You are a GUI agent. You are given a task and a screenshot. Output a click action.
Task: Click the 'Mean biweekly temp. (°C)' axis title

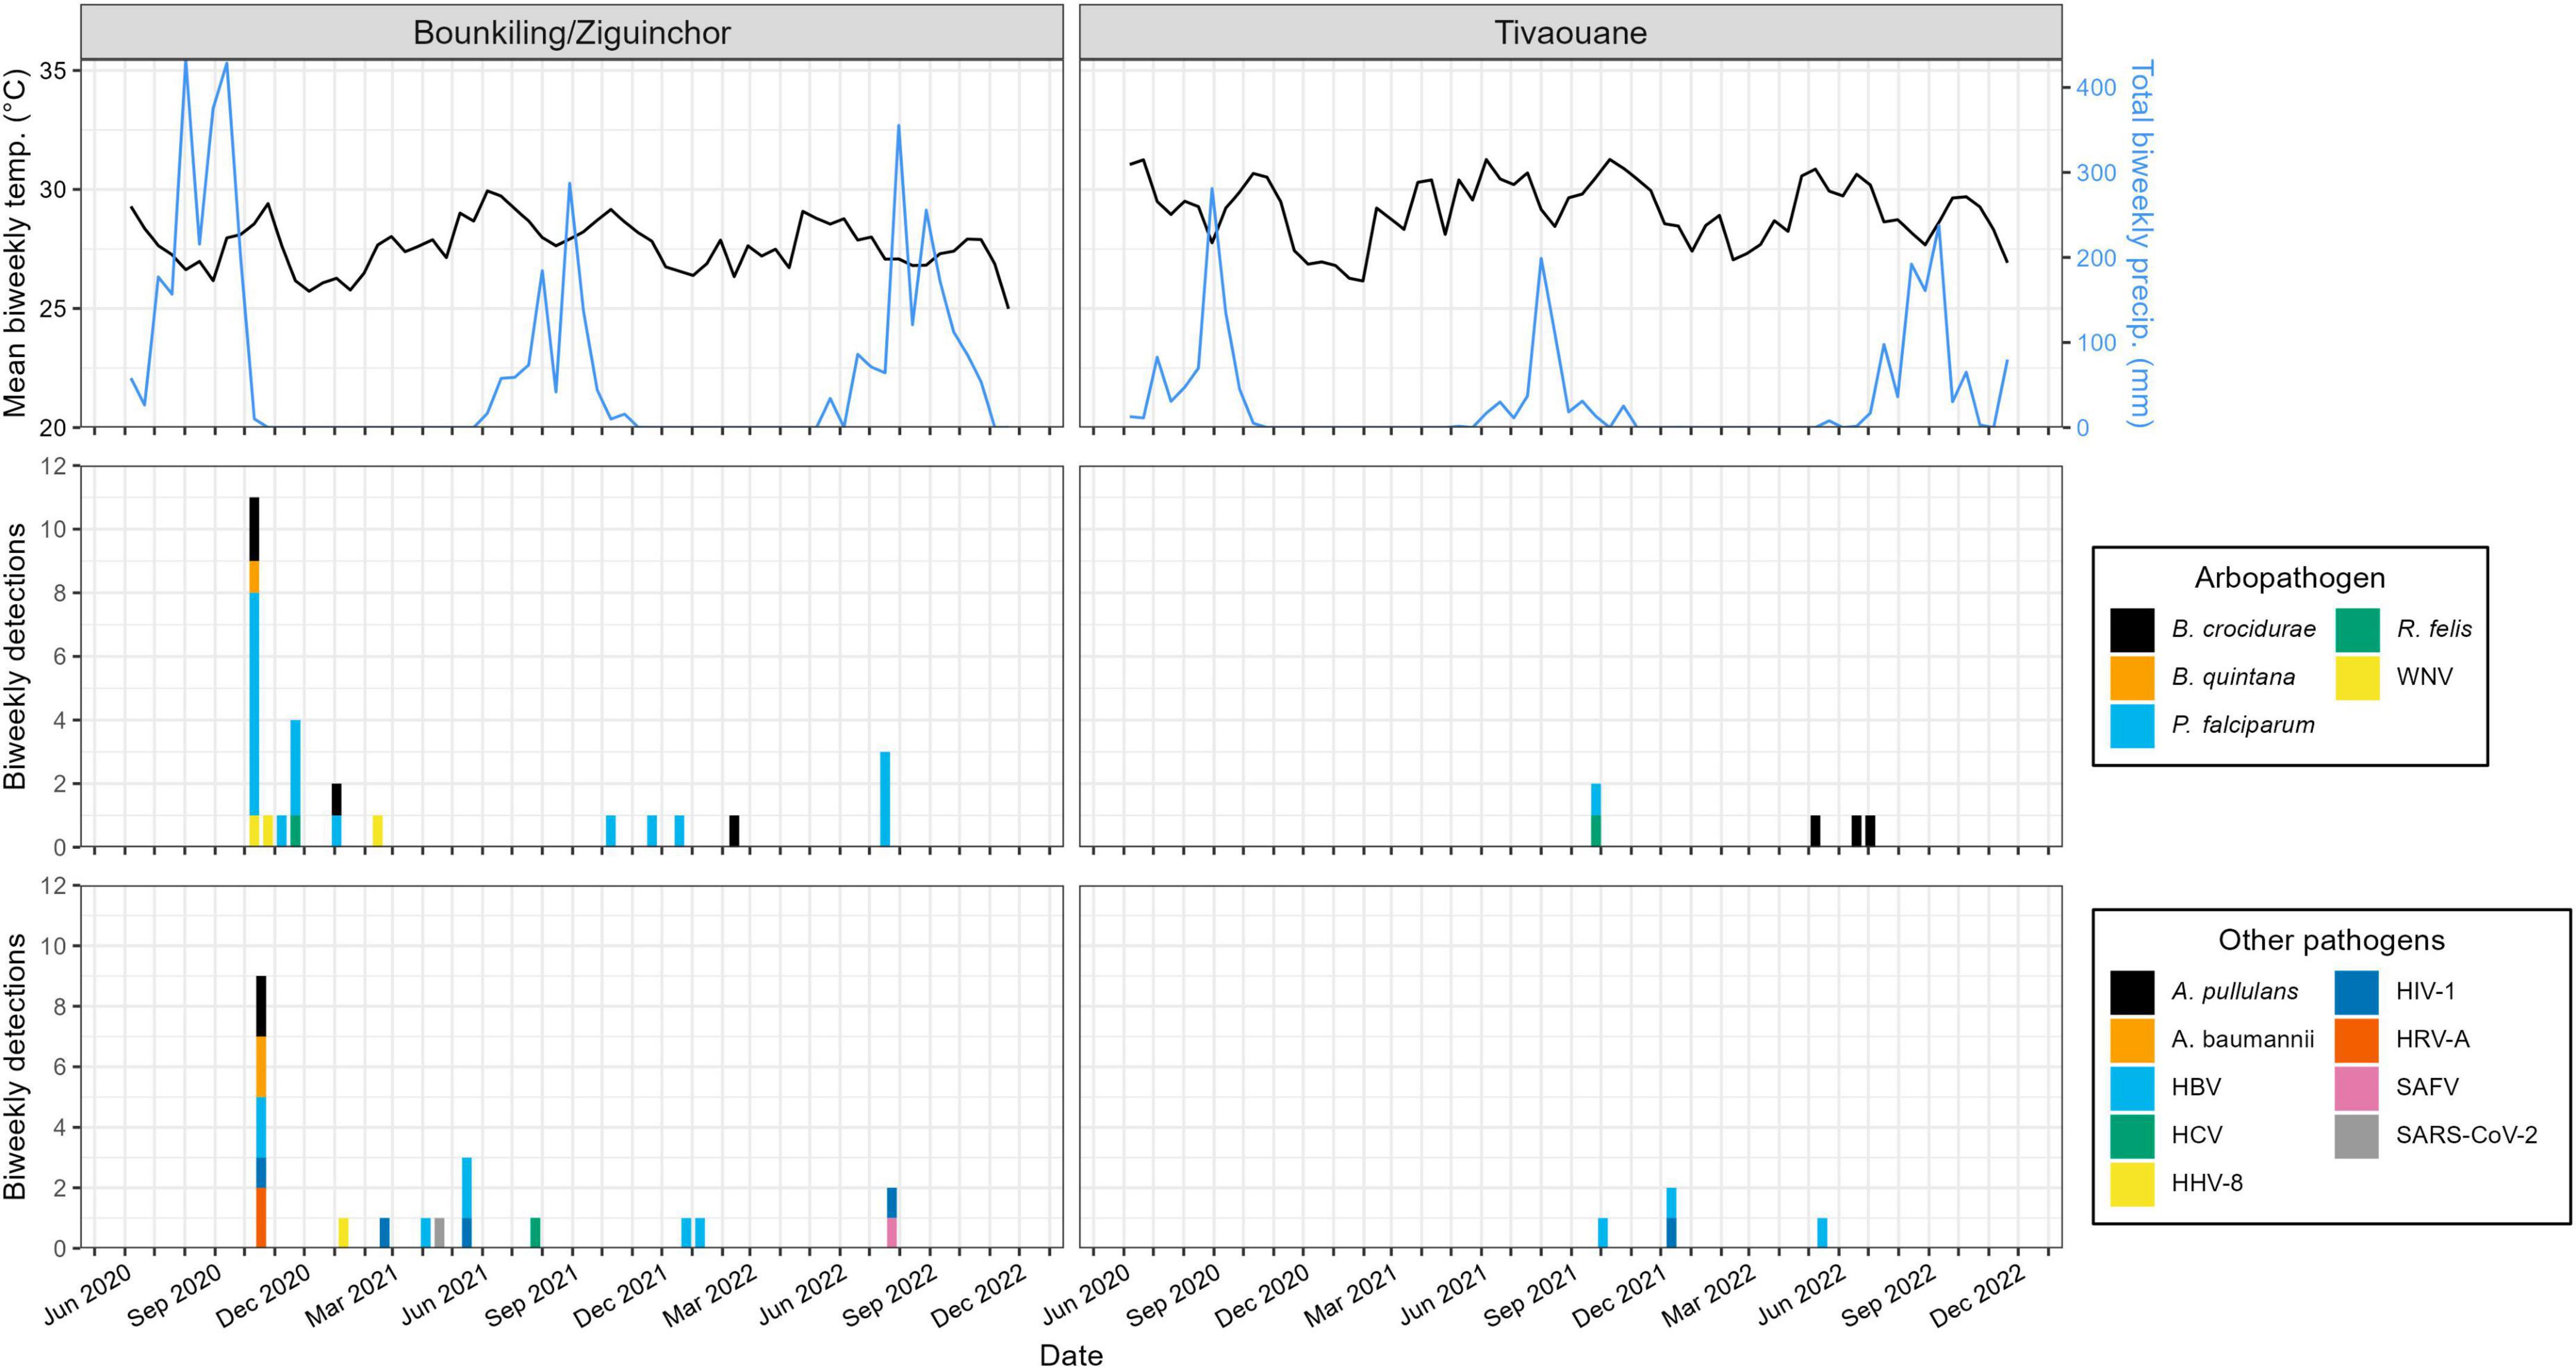coord(15,243)
